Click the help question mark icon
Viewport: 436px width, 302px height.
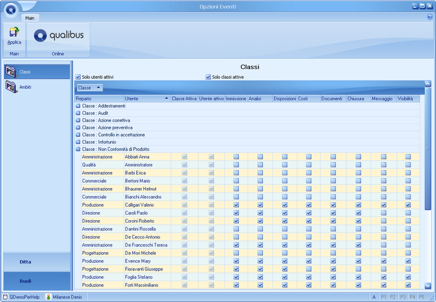[x=430, y=17]
